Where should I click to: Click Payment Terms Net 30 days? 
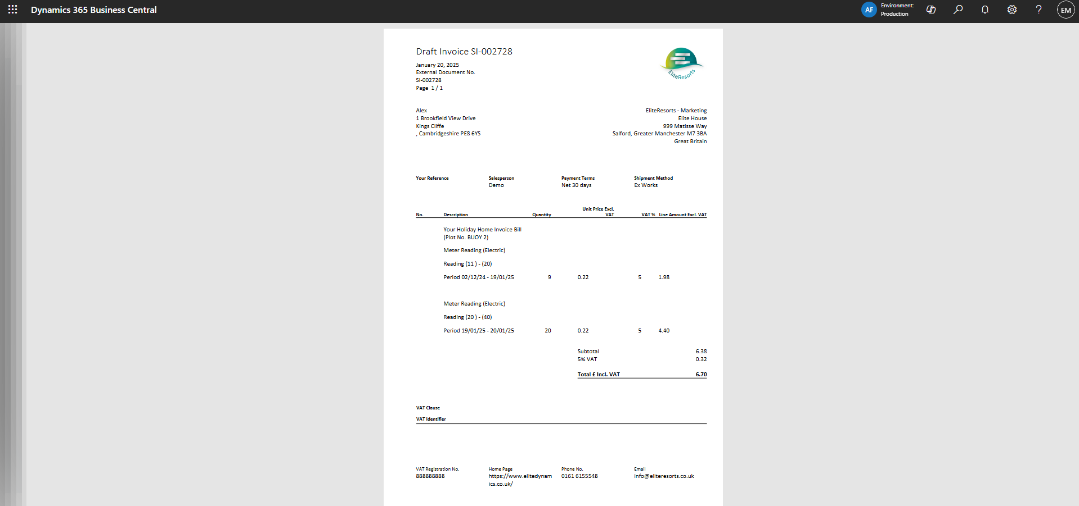576,185
